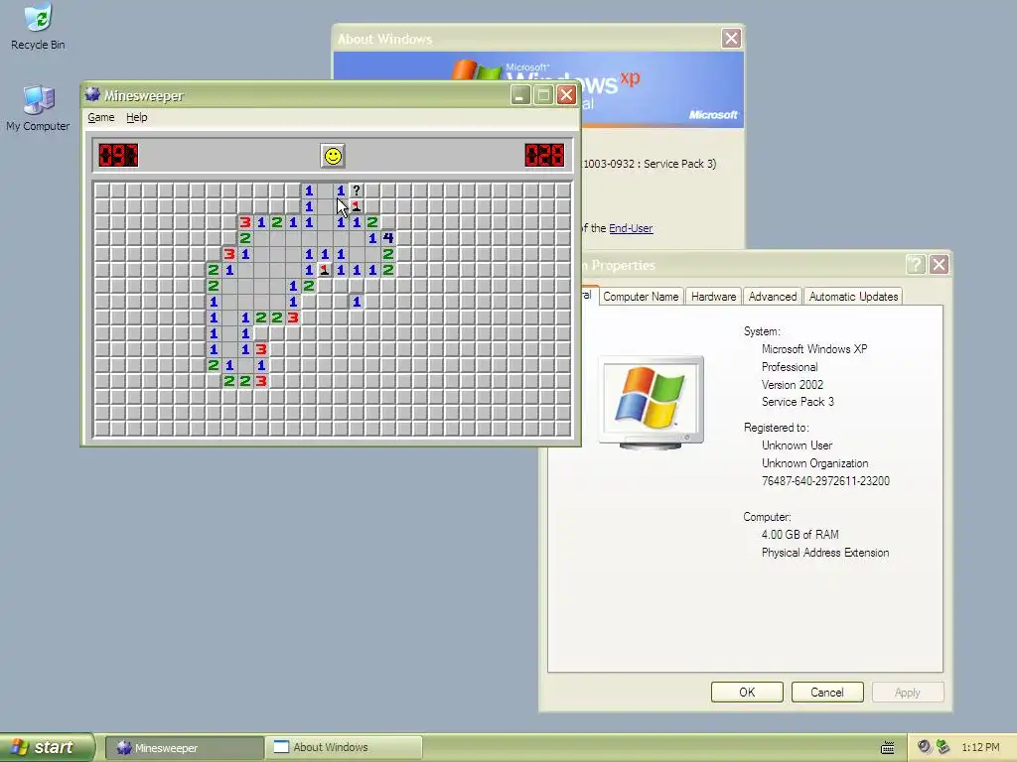
Task: Click OK in System Properties
Action: [747, 692]
